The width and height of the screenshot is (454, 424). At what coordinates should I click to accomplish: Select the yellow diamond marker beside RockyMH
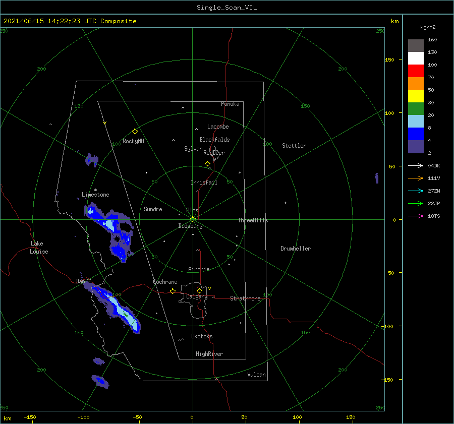[x=135, y=132]
